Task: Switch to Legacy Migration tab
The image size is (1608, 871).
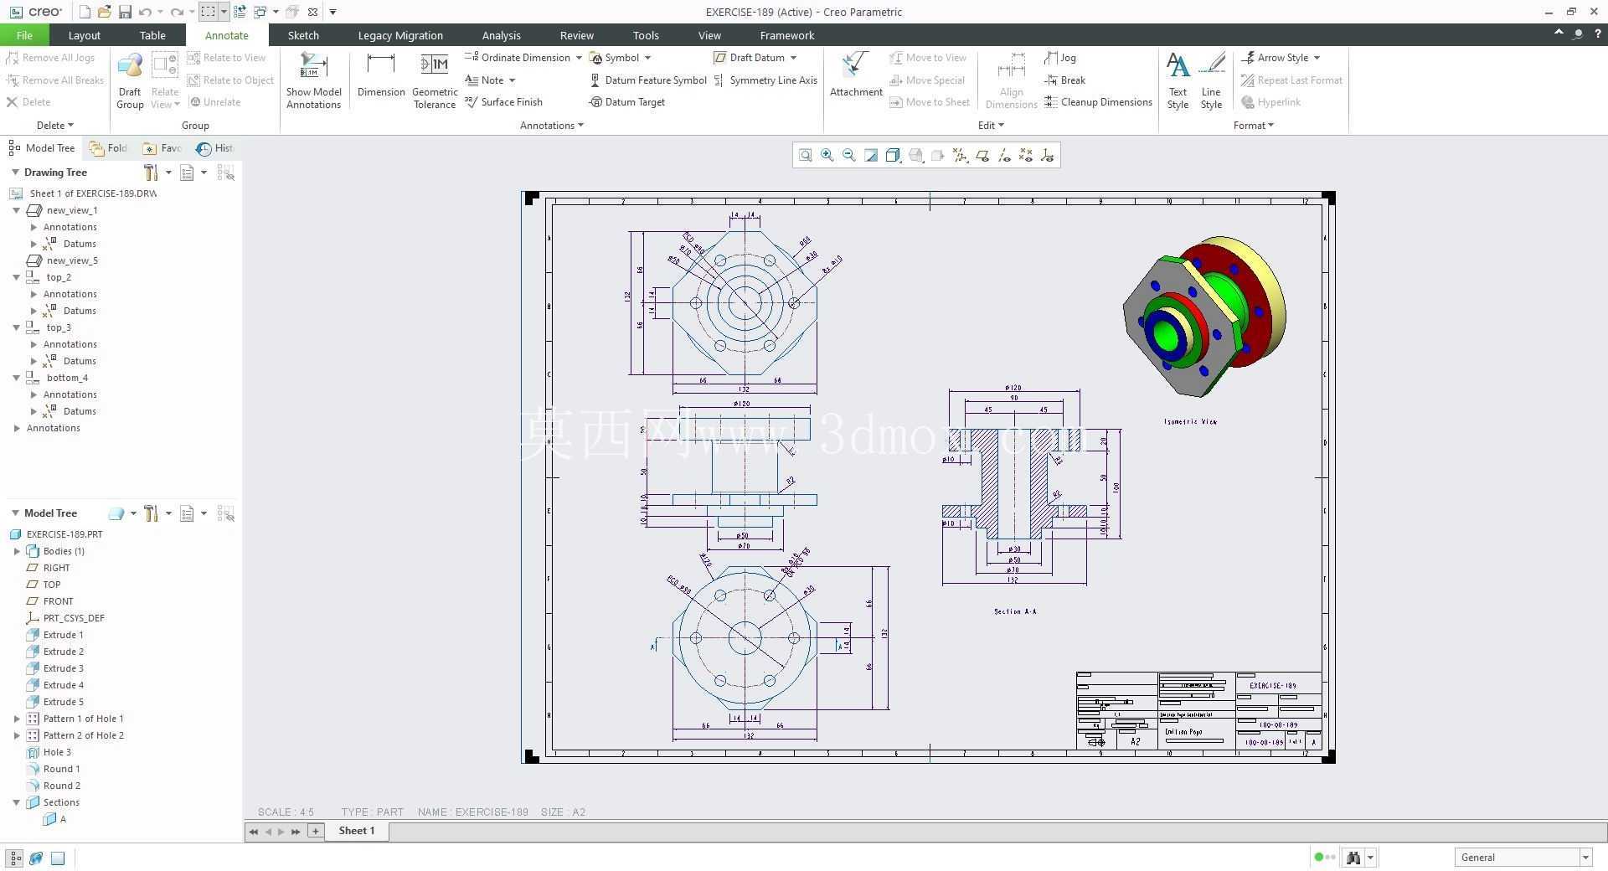Action: click(x=400, y=35)
